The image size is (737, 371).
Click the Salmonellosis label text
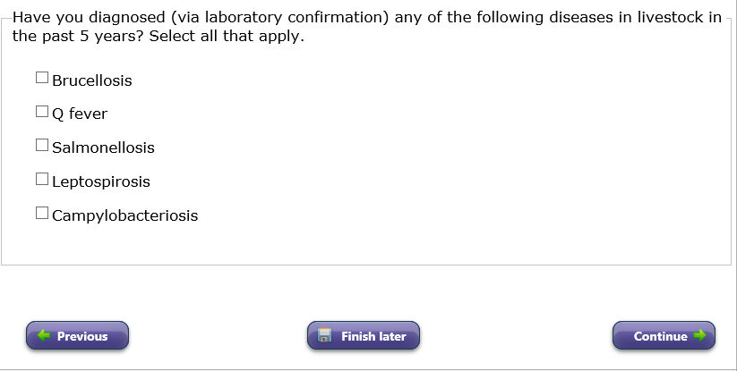pos(103,148)
